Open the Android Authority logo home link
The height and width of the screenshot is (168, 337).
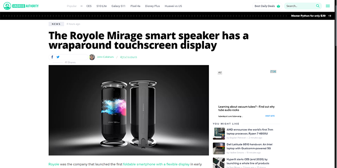(x=21, y=6)
